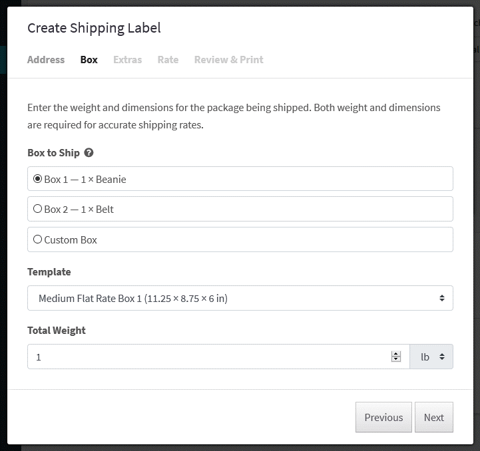Click the Box to Ship help icon

[x=89, y=152]
